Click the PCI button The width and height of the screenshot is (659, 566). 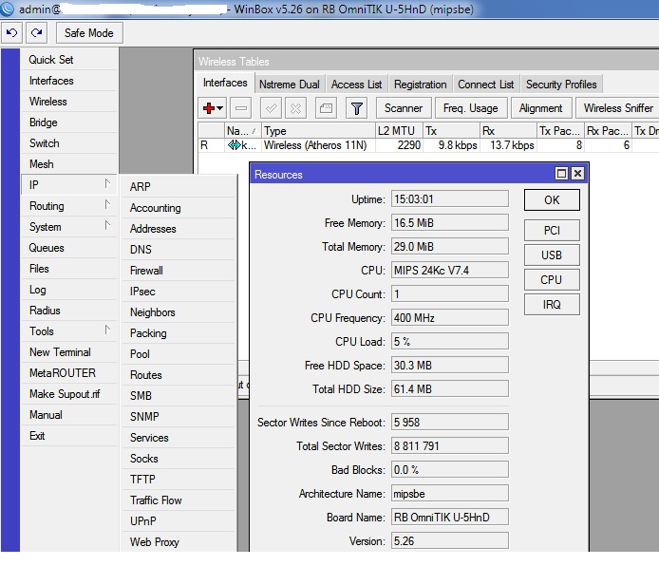[x=552, y=230]
